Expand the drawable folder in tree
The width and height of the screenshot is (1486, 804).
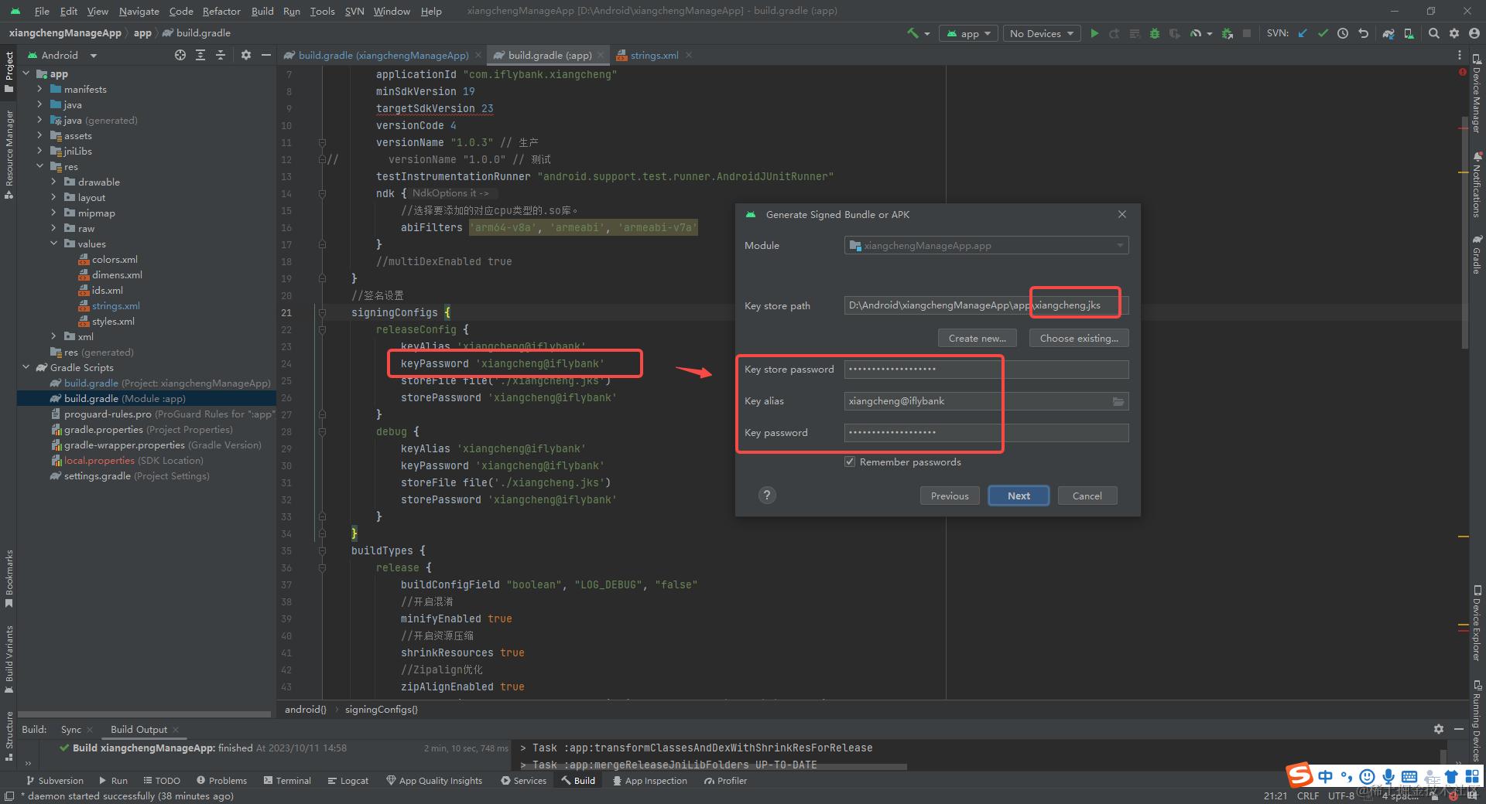(x=53, y=182)
